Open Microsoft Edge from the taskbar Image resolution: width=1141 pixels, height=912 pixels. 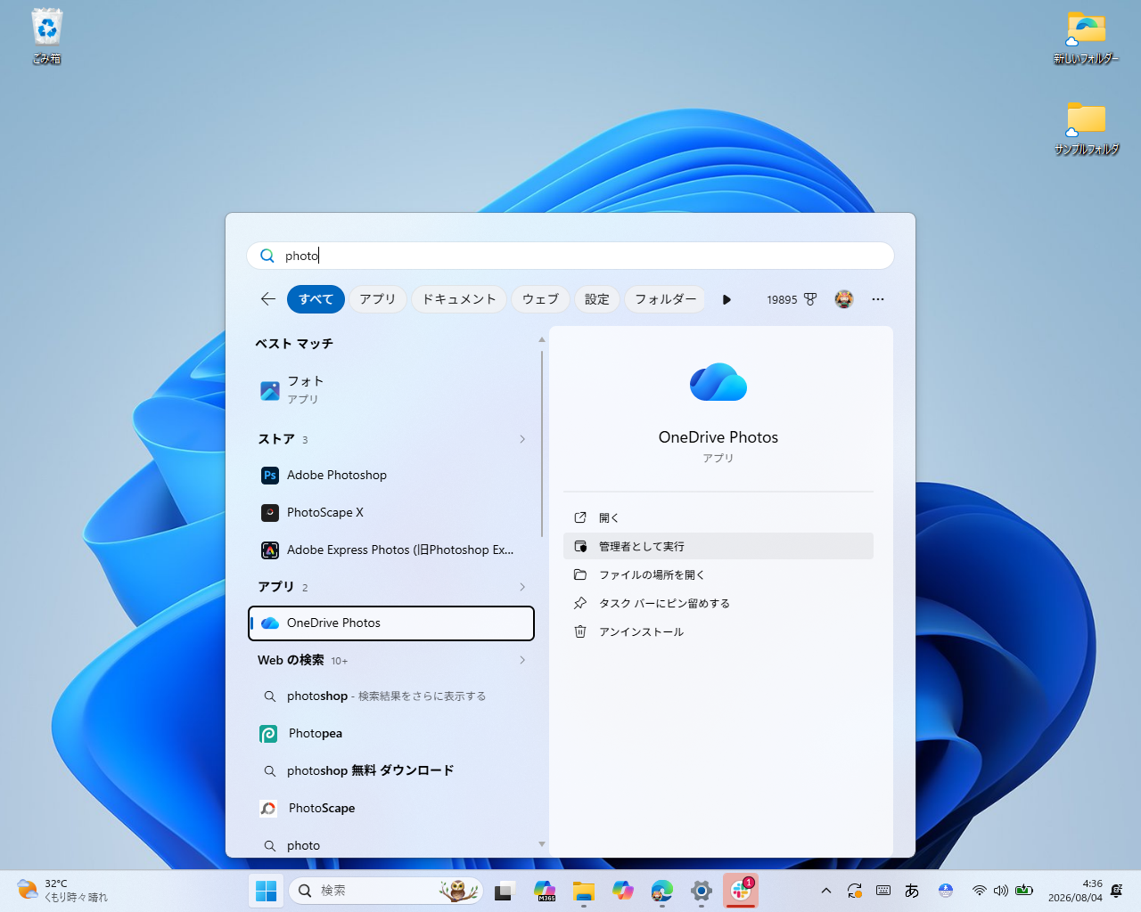pos(662,891)
